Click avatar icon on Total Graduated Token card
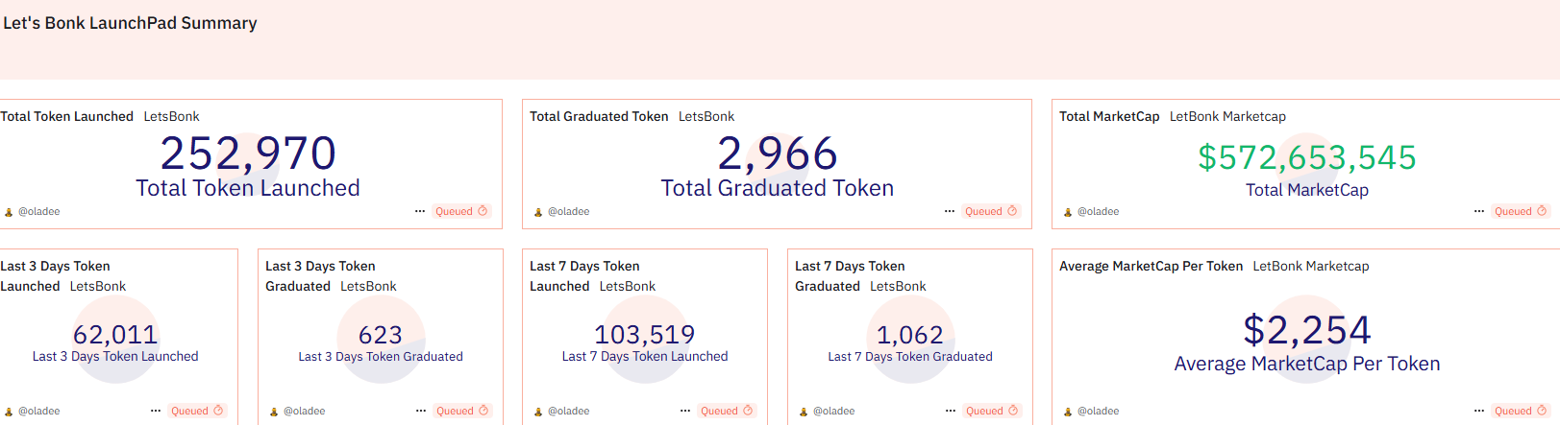Image resolution: width=1560 pixels, height=425 pixels. point(538,212)
